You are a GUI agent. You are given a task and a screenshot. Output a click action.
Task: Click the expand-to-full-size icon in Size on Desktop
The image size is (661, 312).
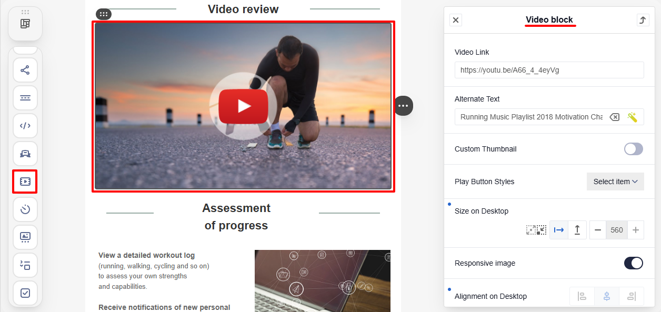point(532,230)
